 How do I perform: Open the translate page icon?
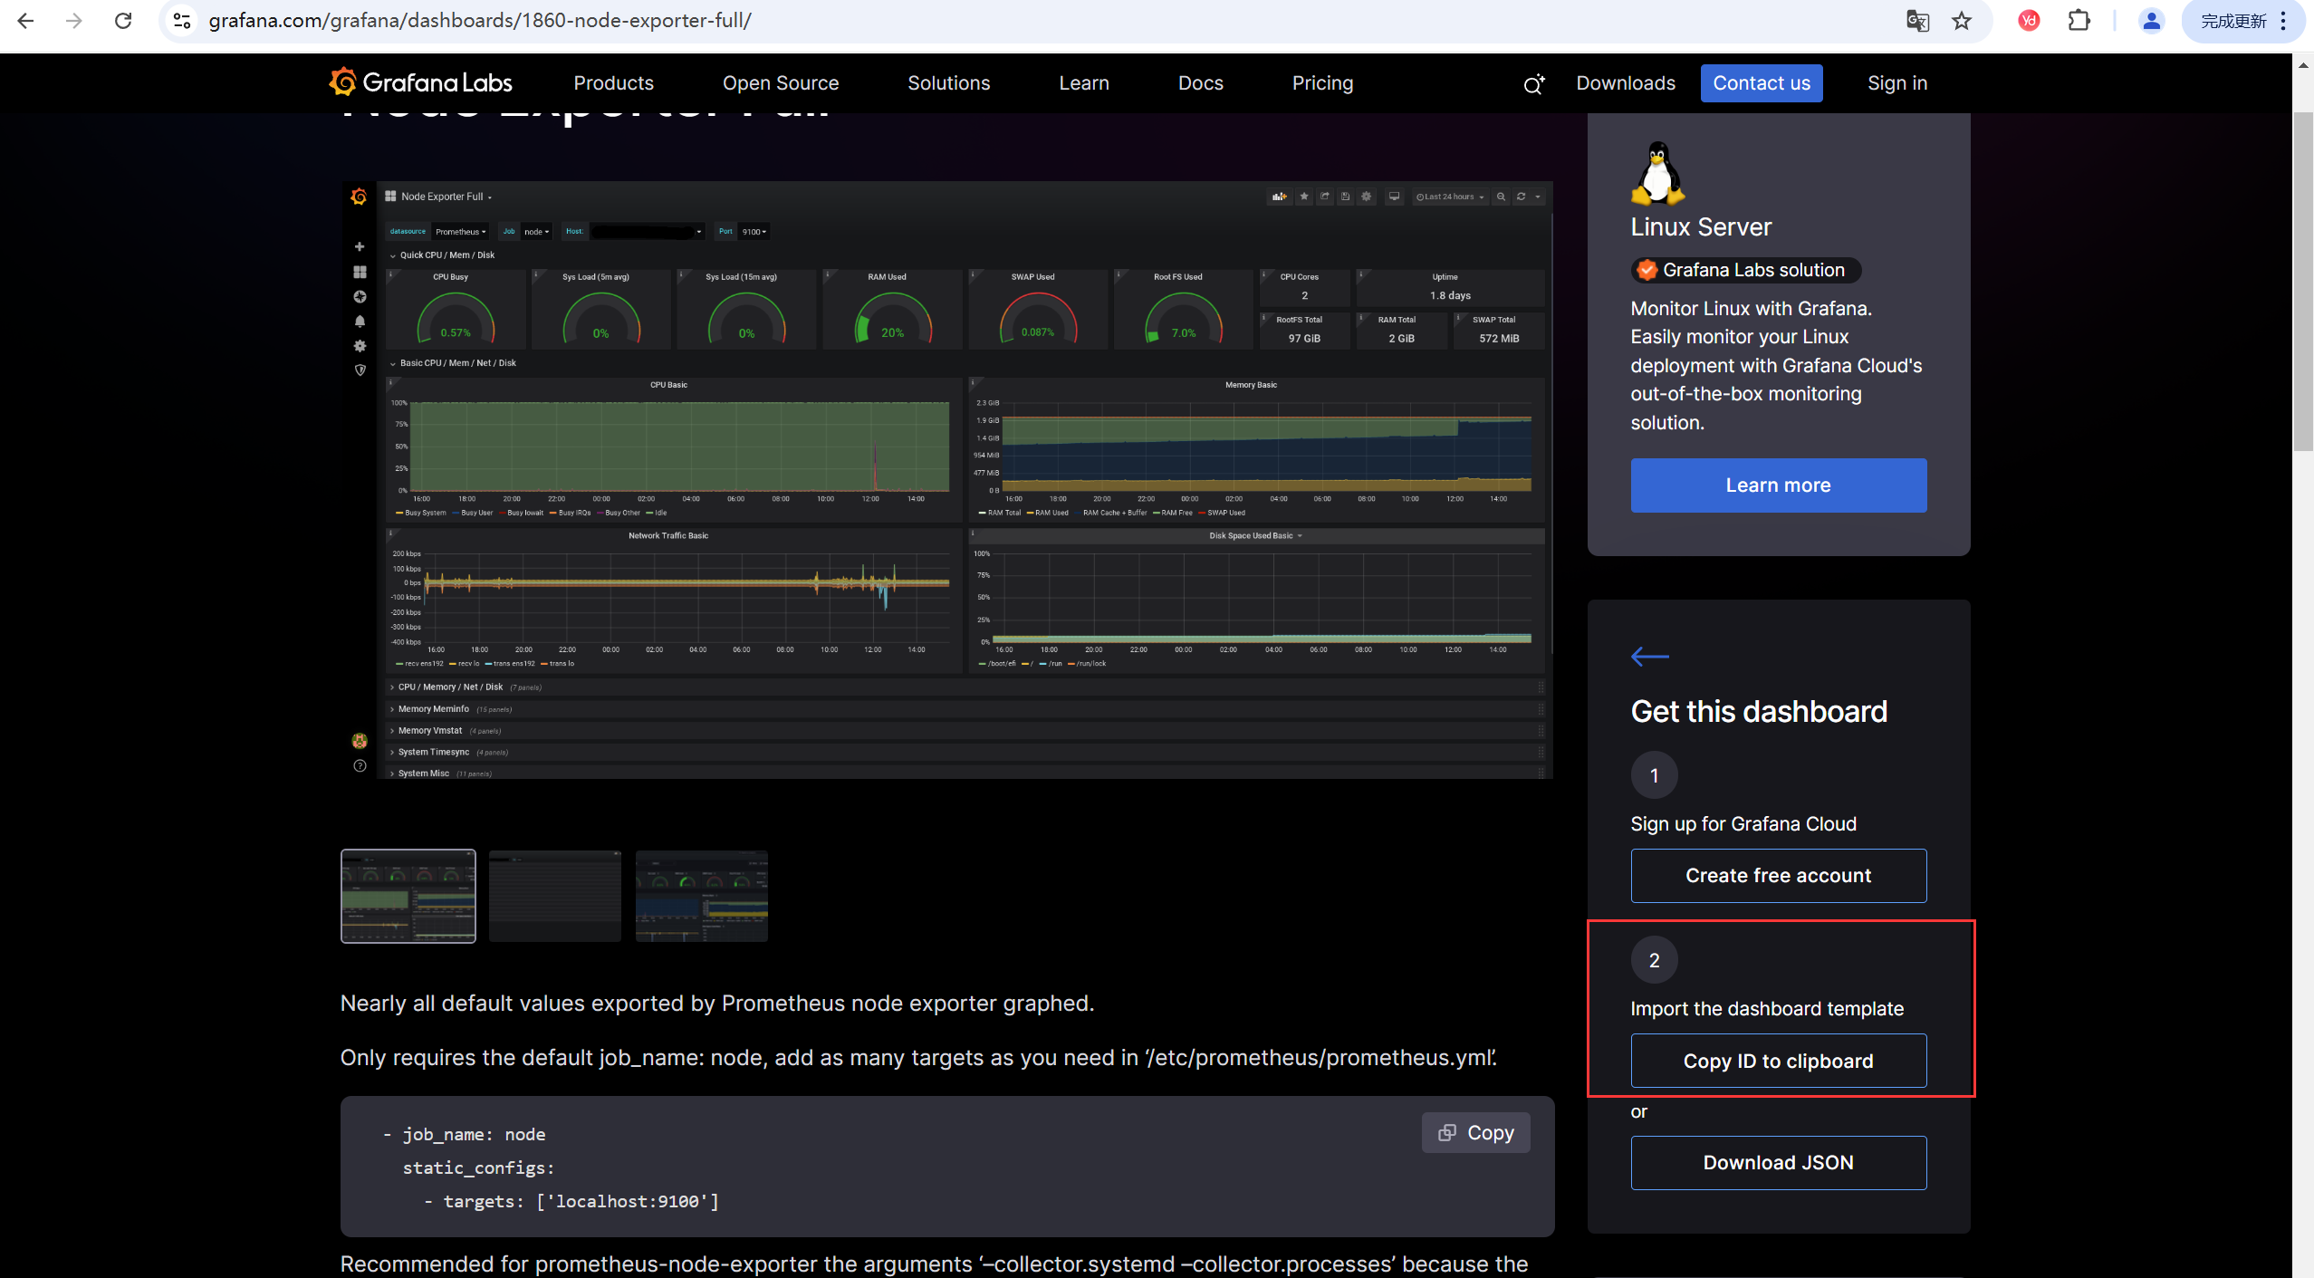pos(1916,20)
